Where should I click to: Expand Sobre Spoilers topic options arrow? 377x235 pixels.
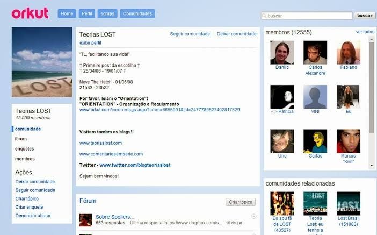click(253, 216)
